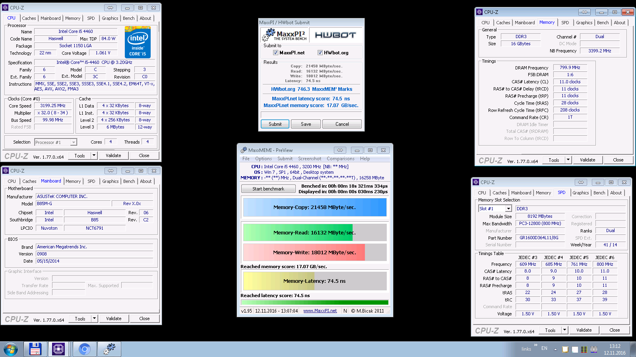Open the Slot #1 memory slot dropdown
The width and height of the screenshot is (636, 357).
pos(508,209)
